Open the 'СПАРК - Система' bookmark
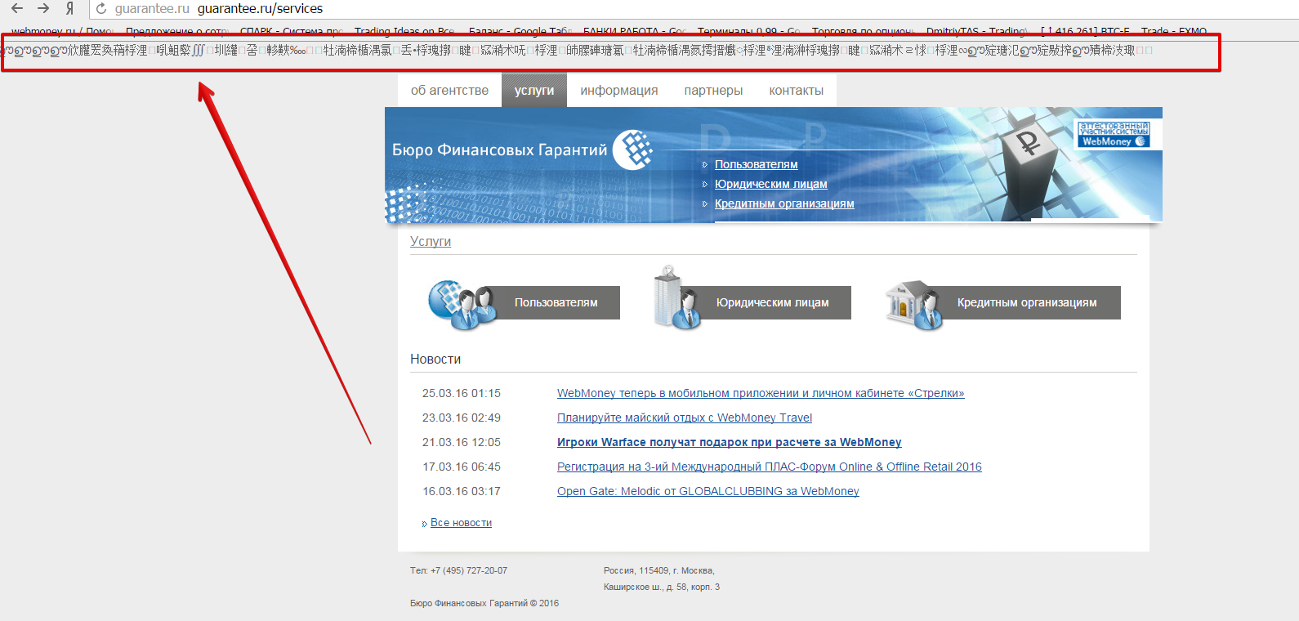The height and width of the screenshot is (621, 1299). point(291,31)
